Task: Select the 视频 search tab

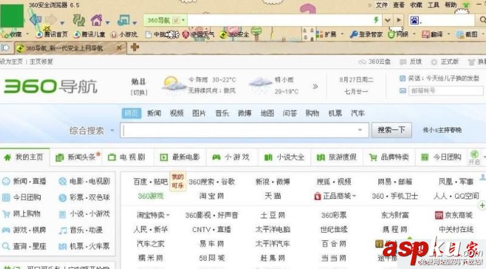Action: (x=177, y=114)
